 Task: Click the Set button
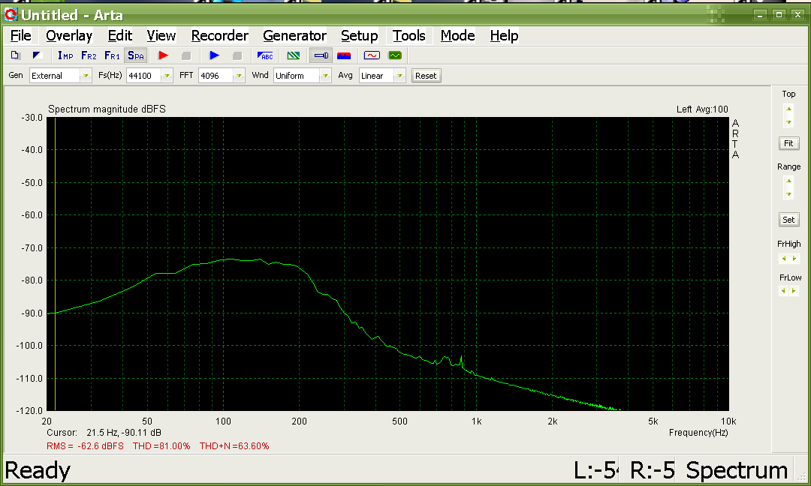click(788, 220)
